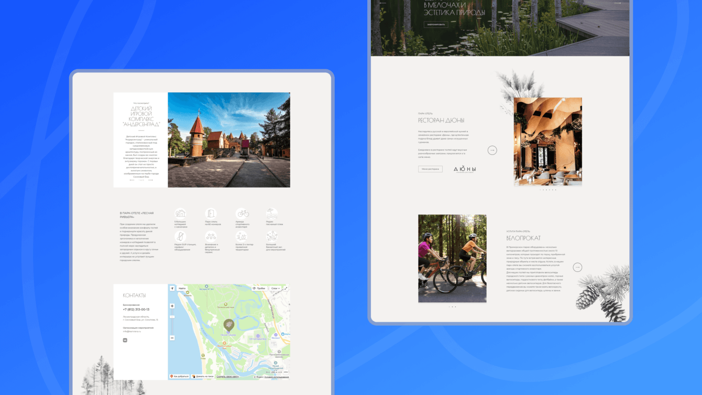
Task: Open the Слои layers dropdown
Action: (276, 288)
